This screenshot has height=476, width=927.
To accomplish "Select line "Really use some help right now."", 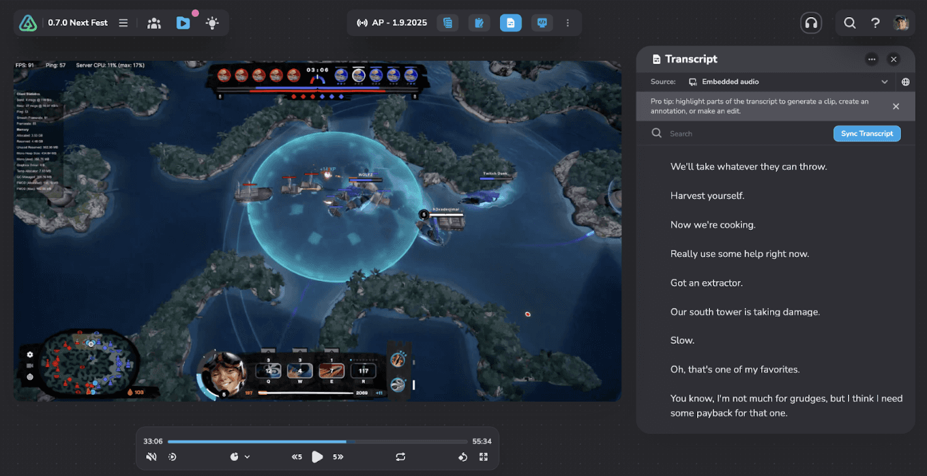I will point(739,254).
